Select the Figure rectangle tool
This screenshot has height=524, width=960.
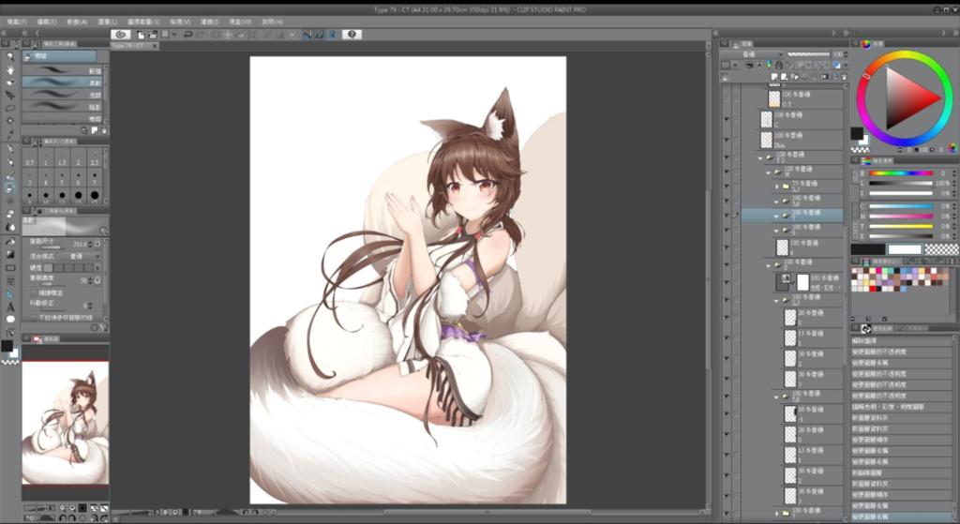9,267
